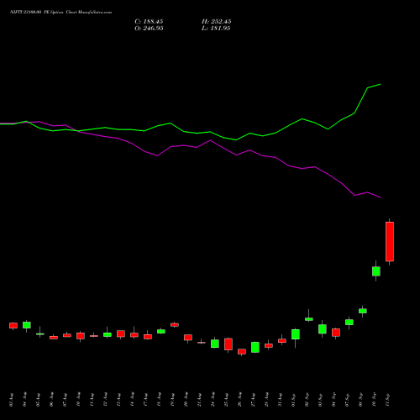Image resolution: width=420 pixels, height=420 pixels.
Task: Click the end point of the purple indicator line
Action: [381, 197]
